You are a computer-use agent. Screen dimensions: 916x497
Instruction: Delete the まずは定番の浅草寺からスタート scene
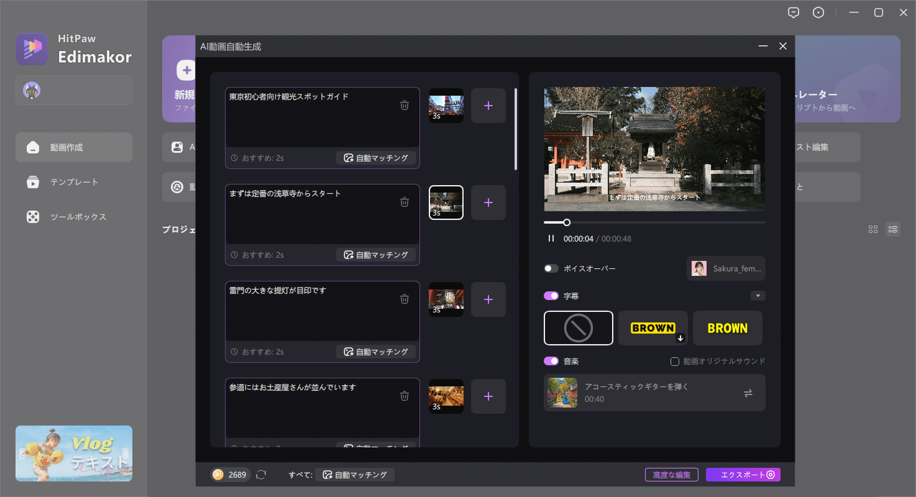405,202
